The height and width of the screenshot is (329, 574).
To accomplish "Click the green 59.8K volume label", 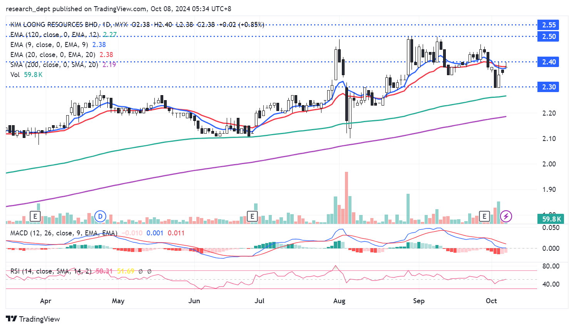I will pos(551,219).
